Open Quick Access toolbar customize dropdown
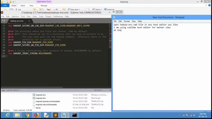This screenshot has height=119, width=212. click(13, 2)
